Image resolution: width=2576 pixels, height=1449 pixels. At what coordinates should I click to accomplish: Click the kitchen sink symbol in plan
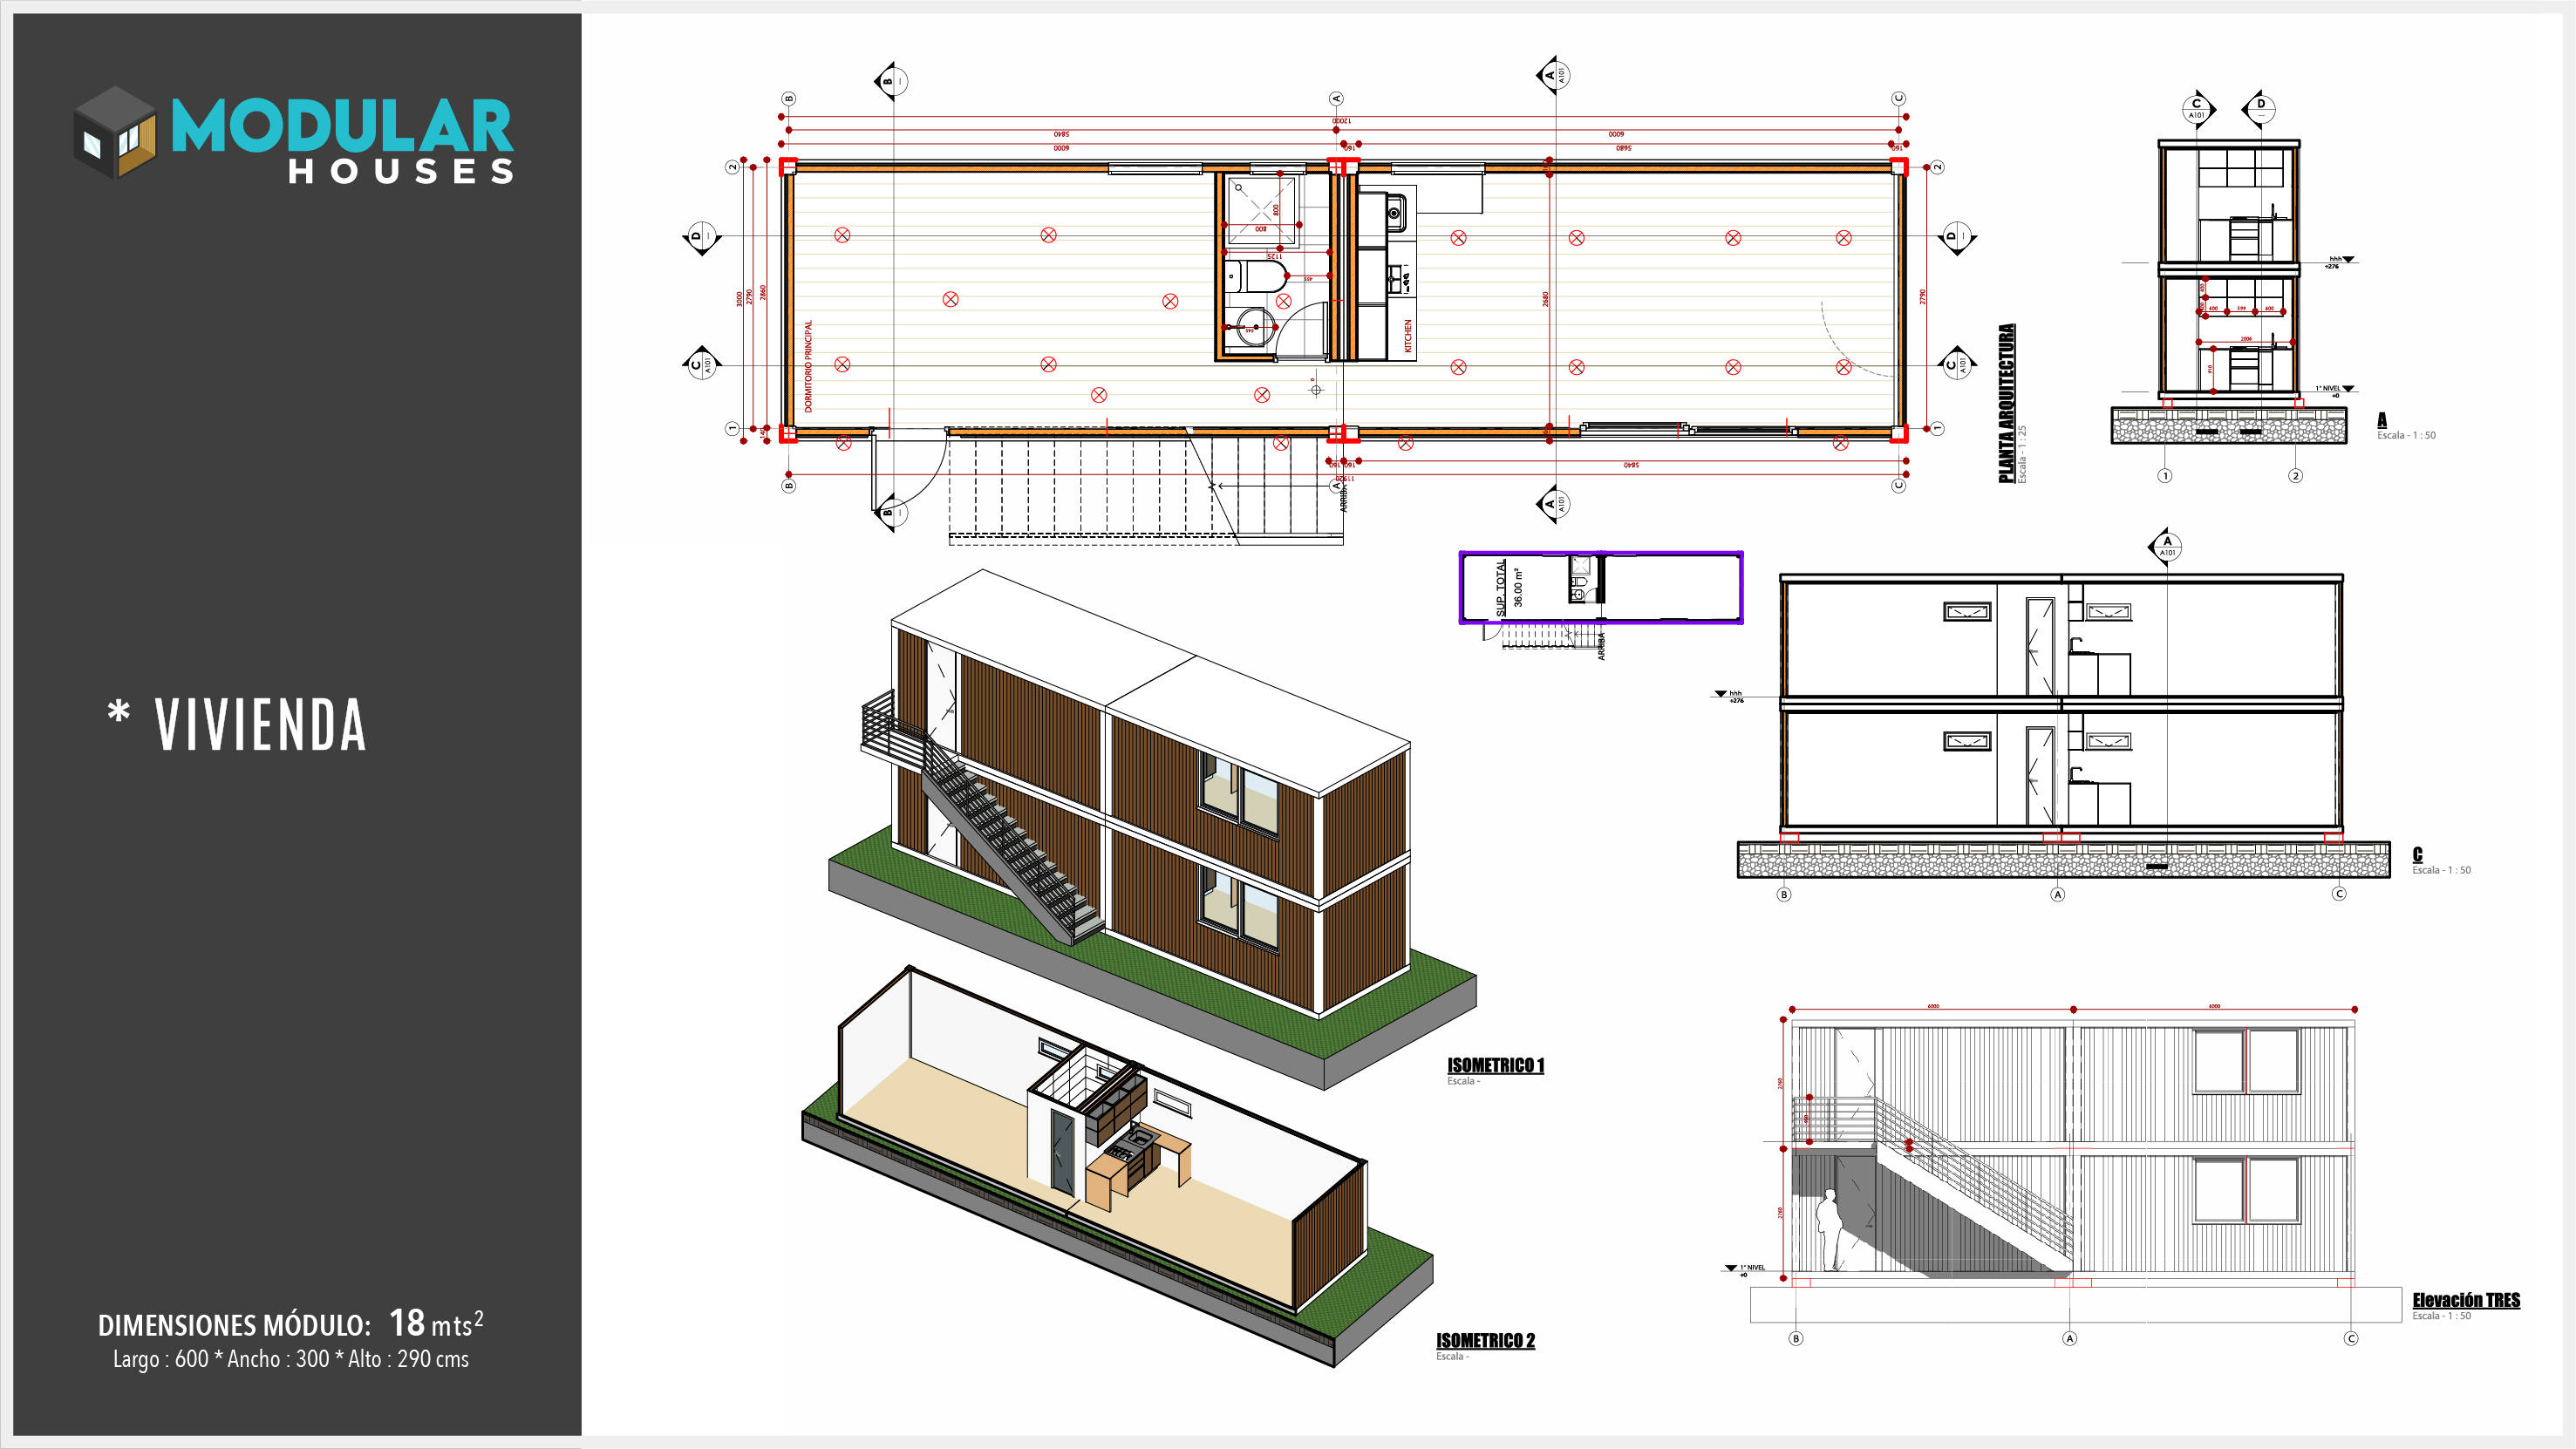pos(1395,211)
